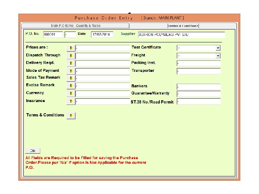Viewport: 259px width, 194px height.
Task: Click the Packing Inst. text field
Action: point(199,63)
